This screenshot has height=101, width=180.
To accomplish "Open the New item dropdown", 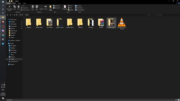I will click(x=57, y=6).
